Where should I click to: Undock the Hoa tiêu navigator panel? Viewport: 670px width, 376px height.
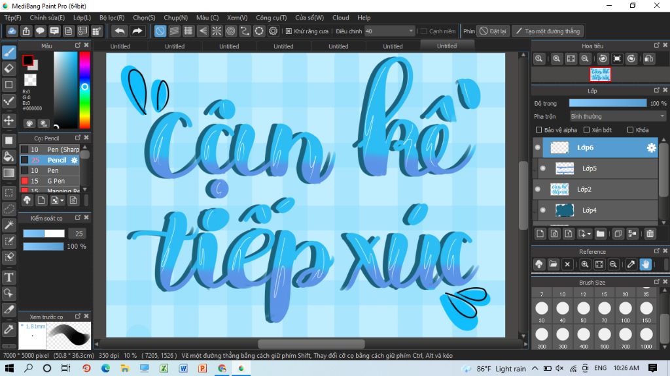click(657, 45)
